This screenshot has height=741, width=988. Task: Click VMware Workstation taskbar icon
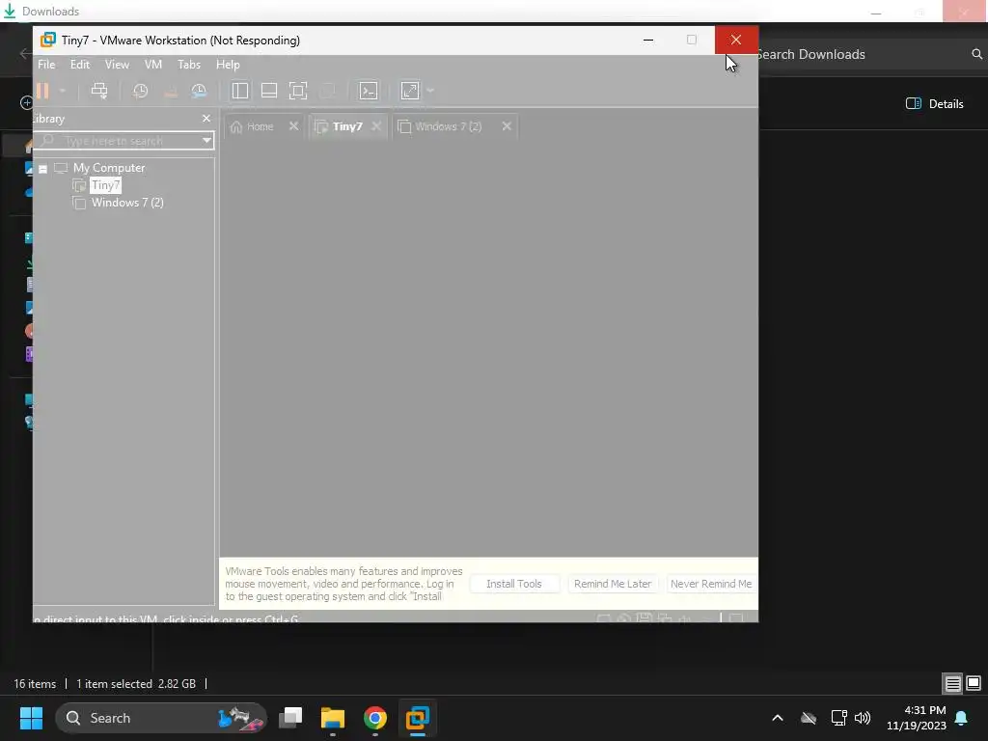coord(417,718)
